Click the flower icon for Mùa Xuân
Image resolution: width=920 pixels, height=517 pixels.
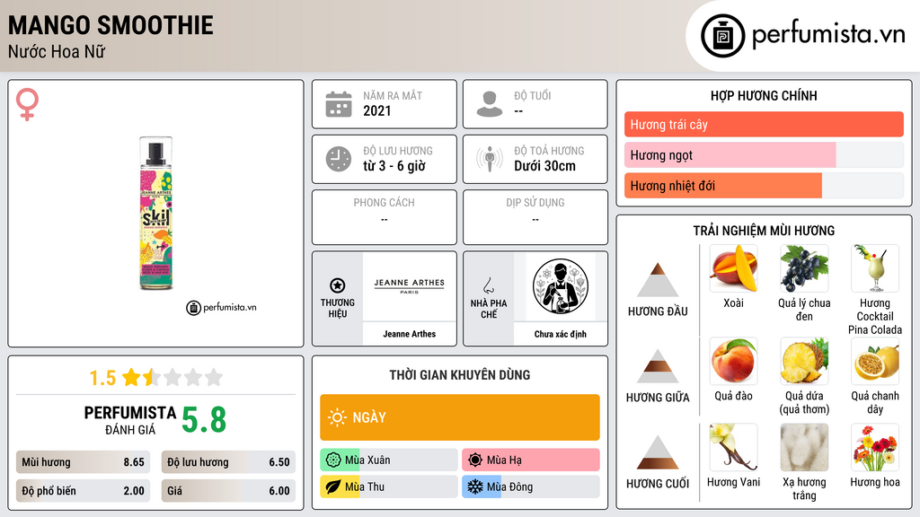pos(333,460)
